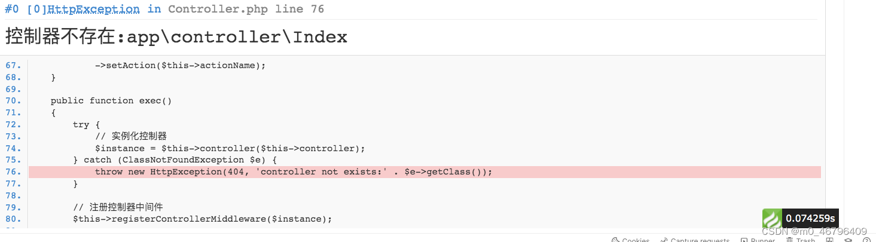Click the Capture requests satellite icon

click(664, 240)
